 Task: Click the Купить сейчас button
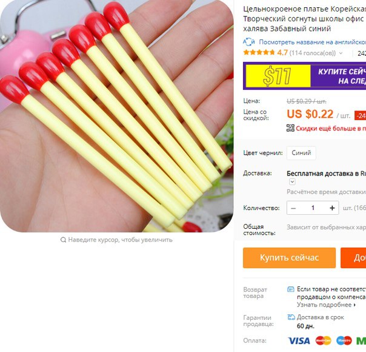pyautogui.click(x=289, y=258)
